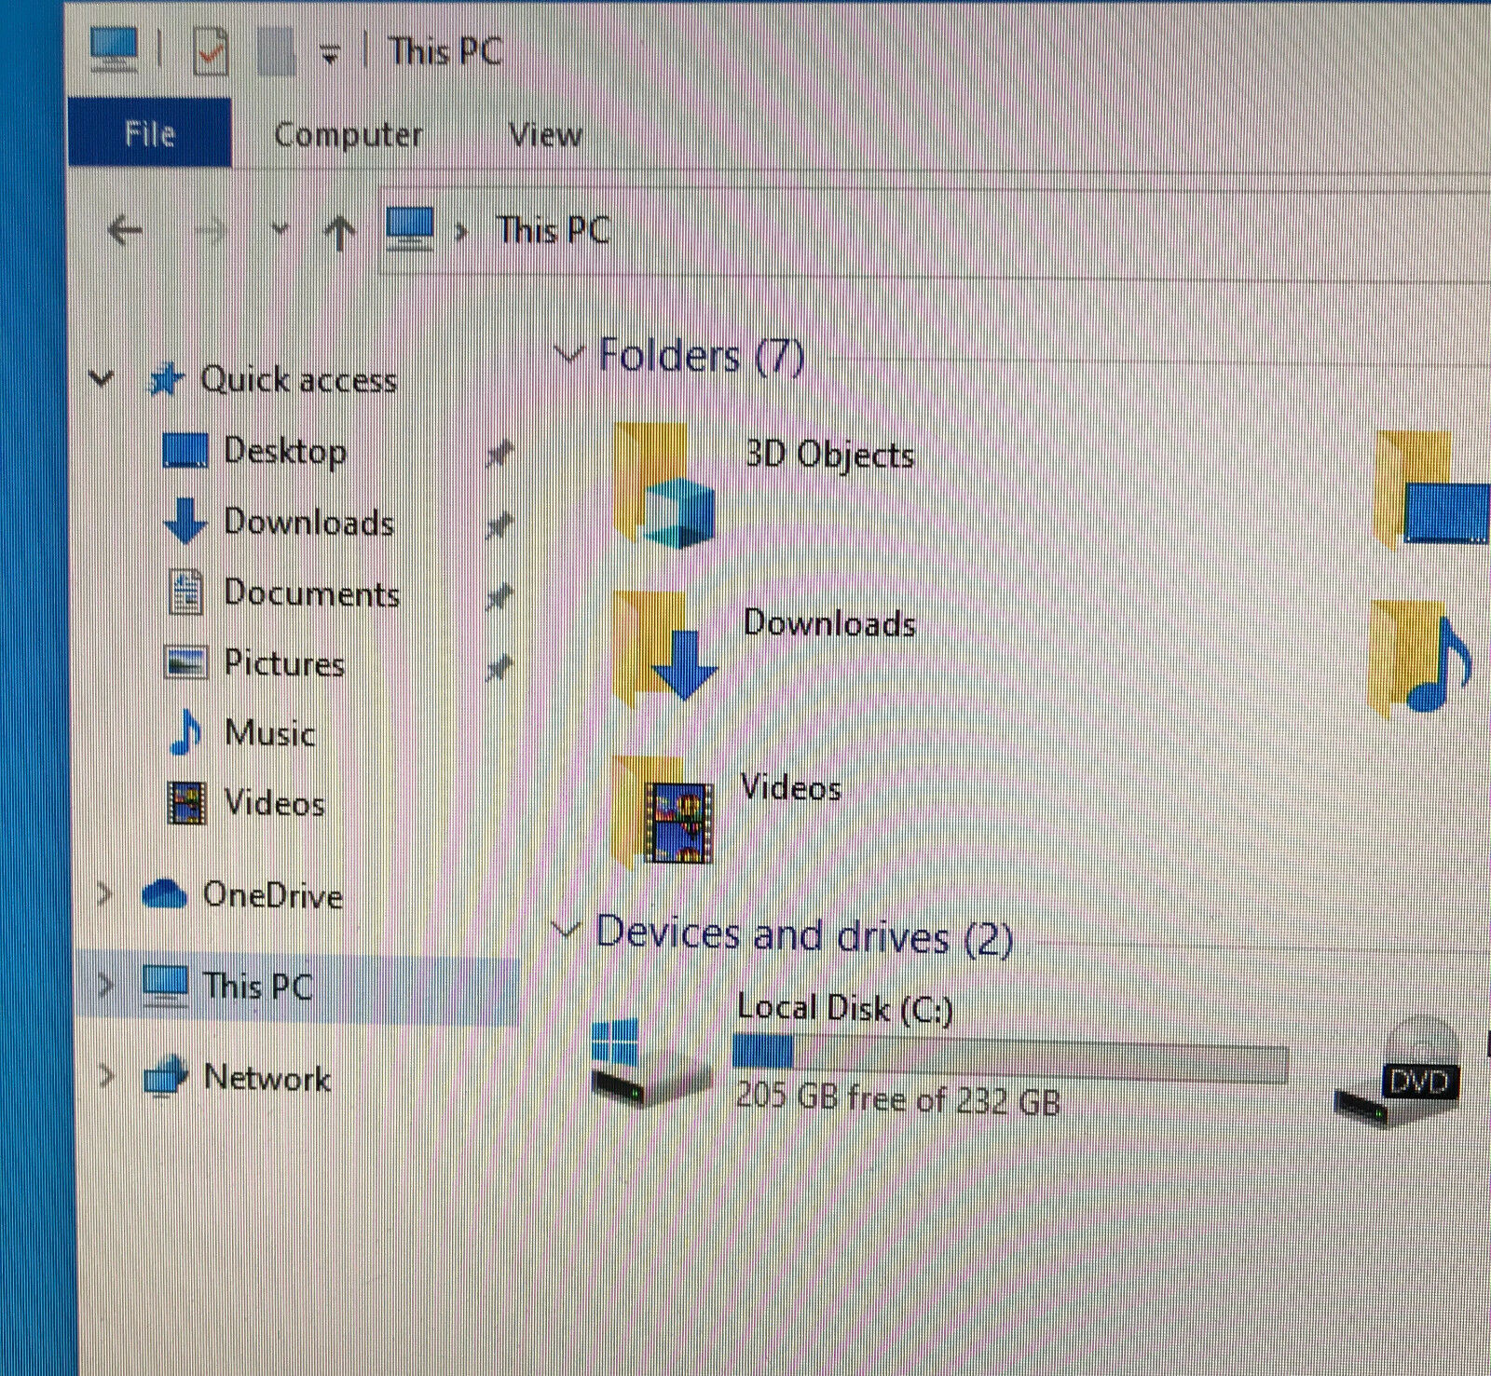Image resolution: width=1491 pixels, height=1376 pixels.
Task: Click the computer icon in the address bar
Action: point(410,229)
